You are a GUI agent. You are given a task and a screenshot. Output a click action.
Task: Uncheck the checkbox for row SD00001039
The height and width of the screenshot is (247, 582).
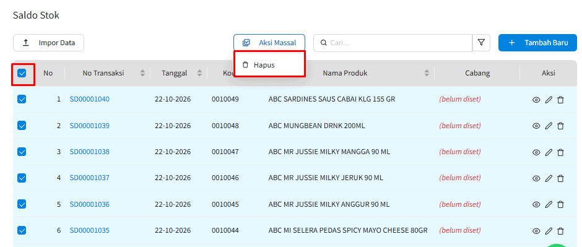tap(22, 125)
